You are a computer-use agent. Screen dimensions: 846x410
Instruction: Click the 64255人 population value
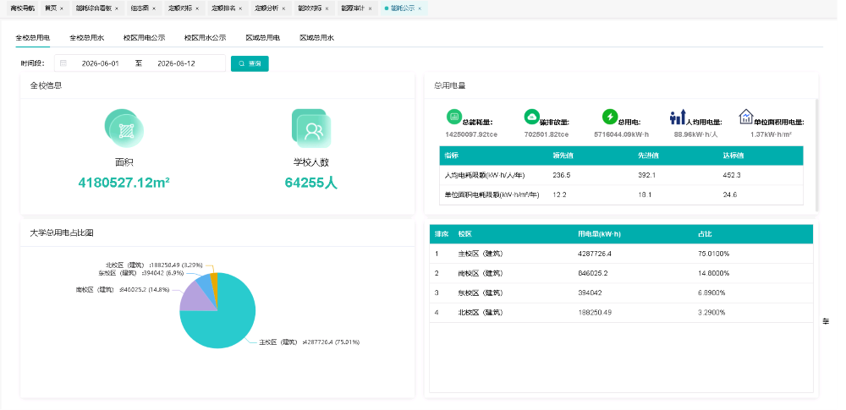coord(311,183)
